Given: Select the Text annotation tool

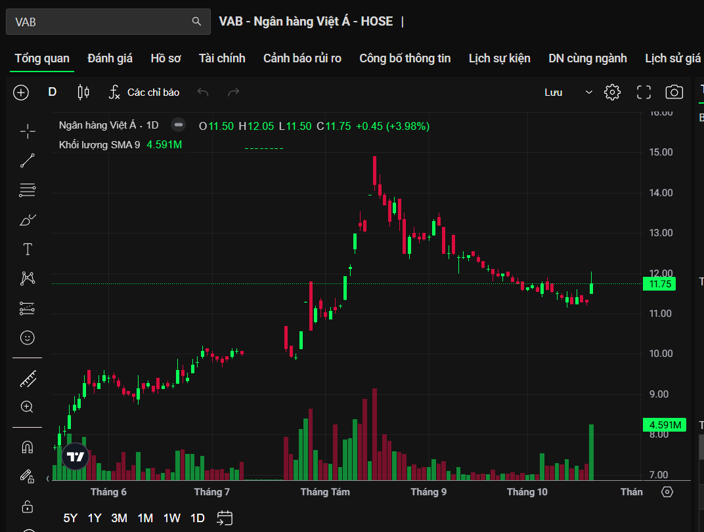Looking at the screenshot, I should 28,249.
